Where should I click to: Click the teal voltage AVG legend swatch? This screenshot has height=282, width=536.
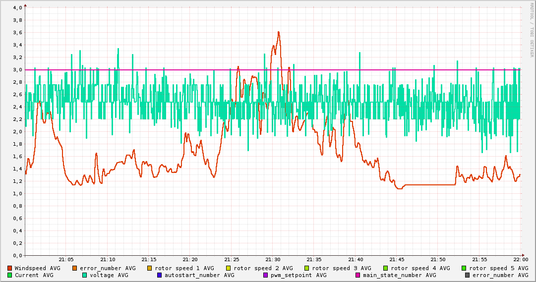pyautogui.click(x=84, y=275)
